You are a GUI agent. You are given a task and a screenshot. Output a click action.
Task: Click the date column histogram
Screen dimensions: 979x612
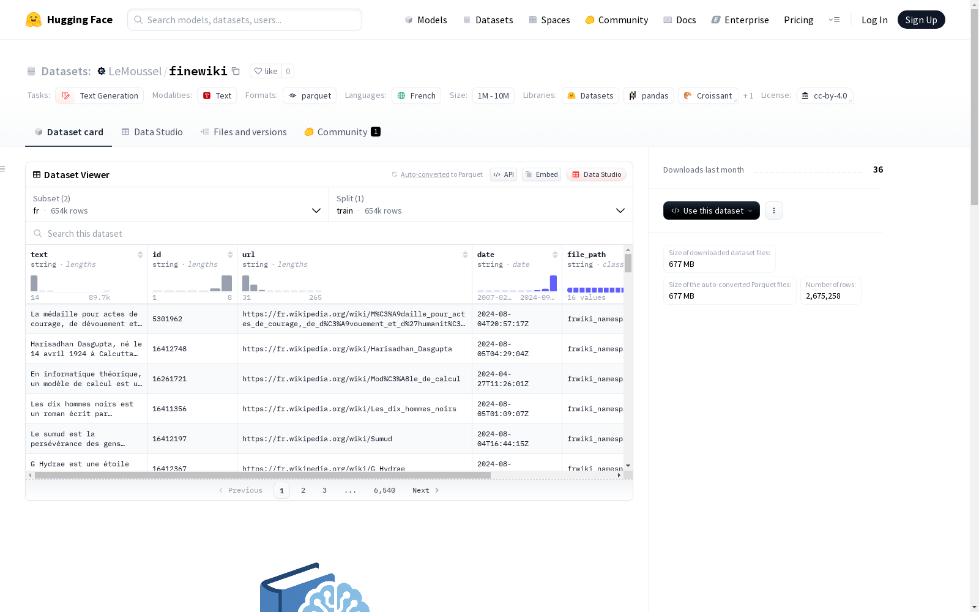pyautogui.click(x=517, y=283)
